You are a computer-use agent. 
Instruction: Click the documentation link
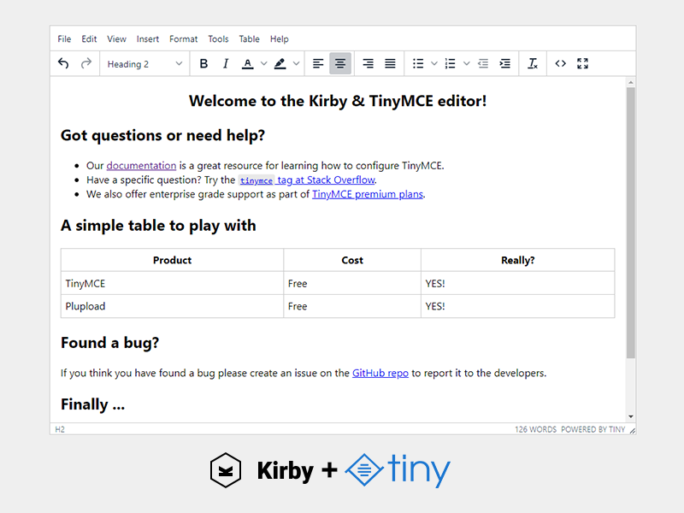pos(141,166)
